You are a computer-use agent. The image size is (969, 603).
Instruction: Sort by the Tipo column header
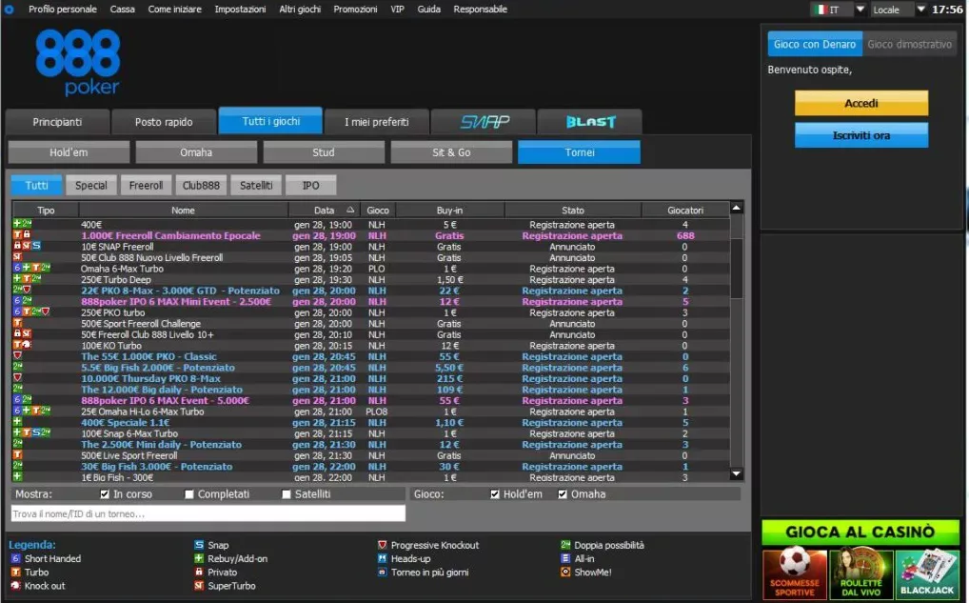coord(46,211)
